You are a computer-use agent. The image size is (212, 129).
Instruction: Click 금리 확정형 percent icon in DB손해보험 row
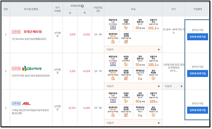click(x=153, y=78)
